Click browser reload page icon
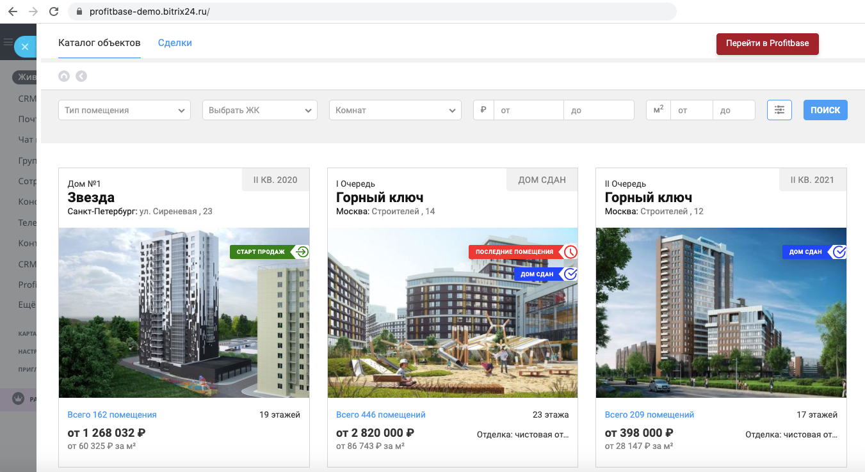The image size is (865, 472). [54, 12]
